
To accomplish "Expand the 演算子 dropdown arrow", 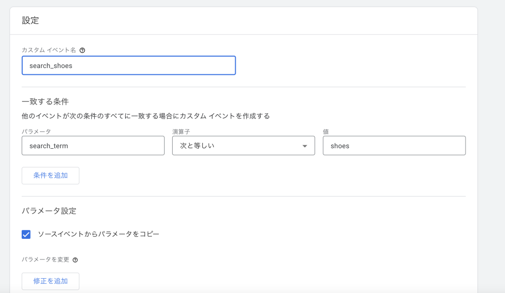I will tap(304, 146).
